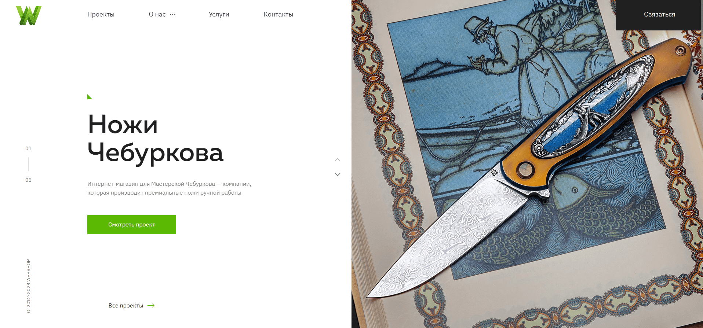Click the knife project photo
Viewport: 703px width, 328px height.
pos(527,164)
